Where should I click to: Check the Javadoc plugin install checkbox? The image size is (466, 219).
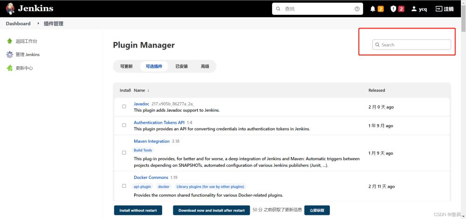[x=124, y=106]
